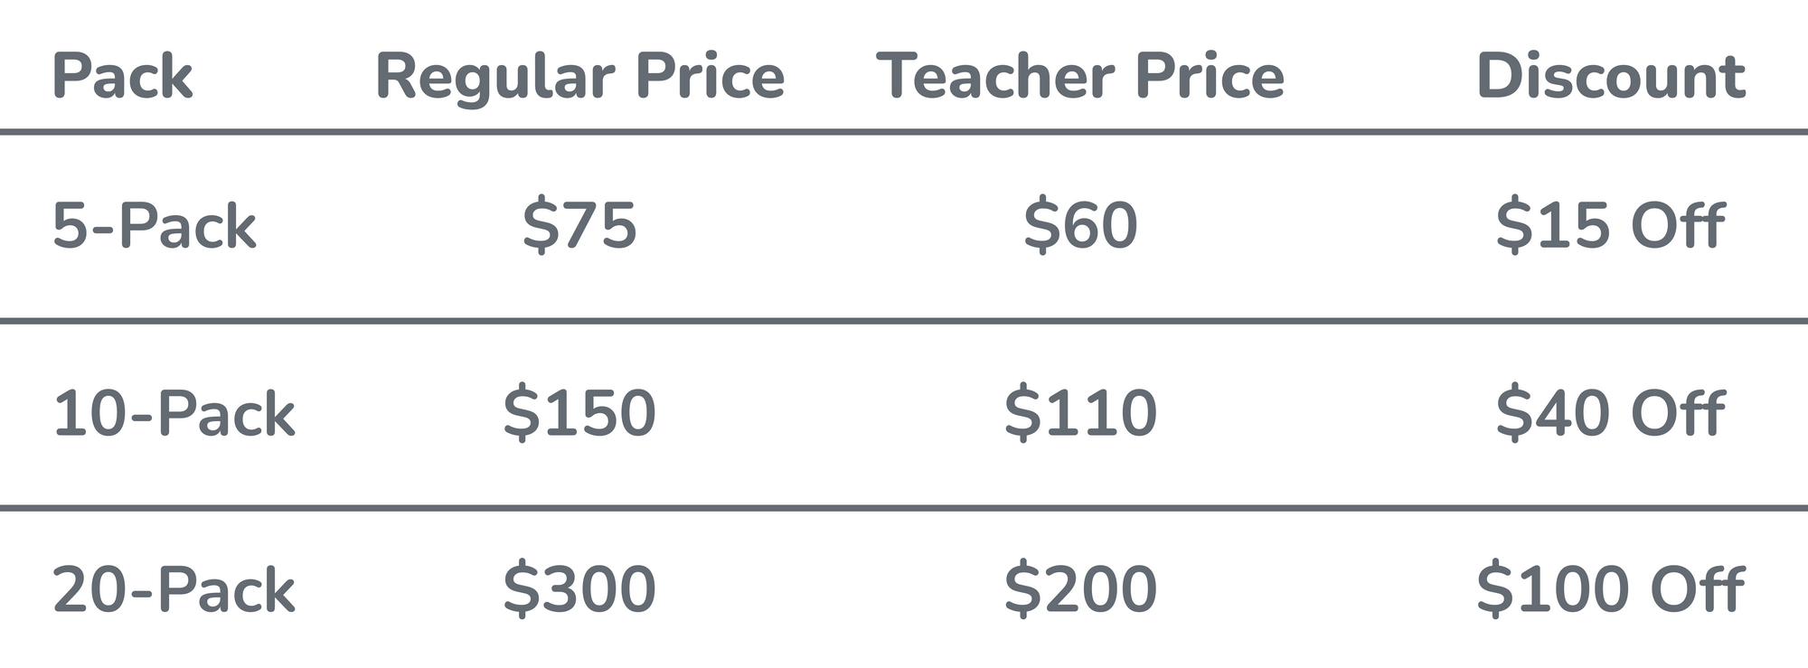
Task: Select the $75 regular price cell
Action: pos(579,225)
